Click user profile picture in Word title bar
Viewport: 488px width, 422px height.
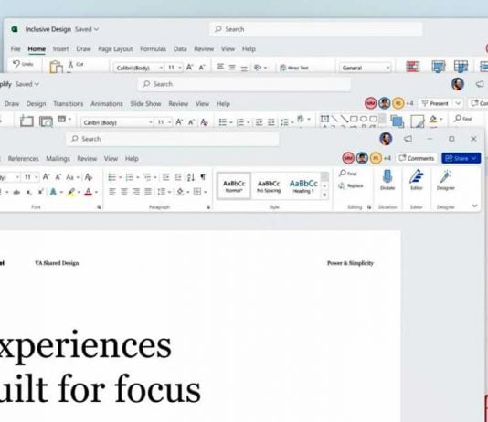pos(386,139)
